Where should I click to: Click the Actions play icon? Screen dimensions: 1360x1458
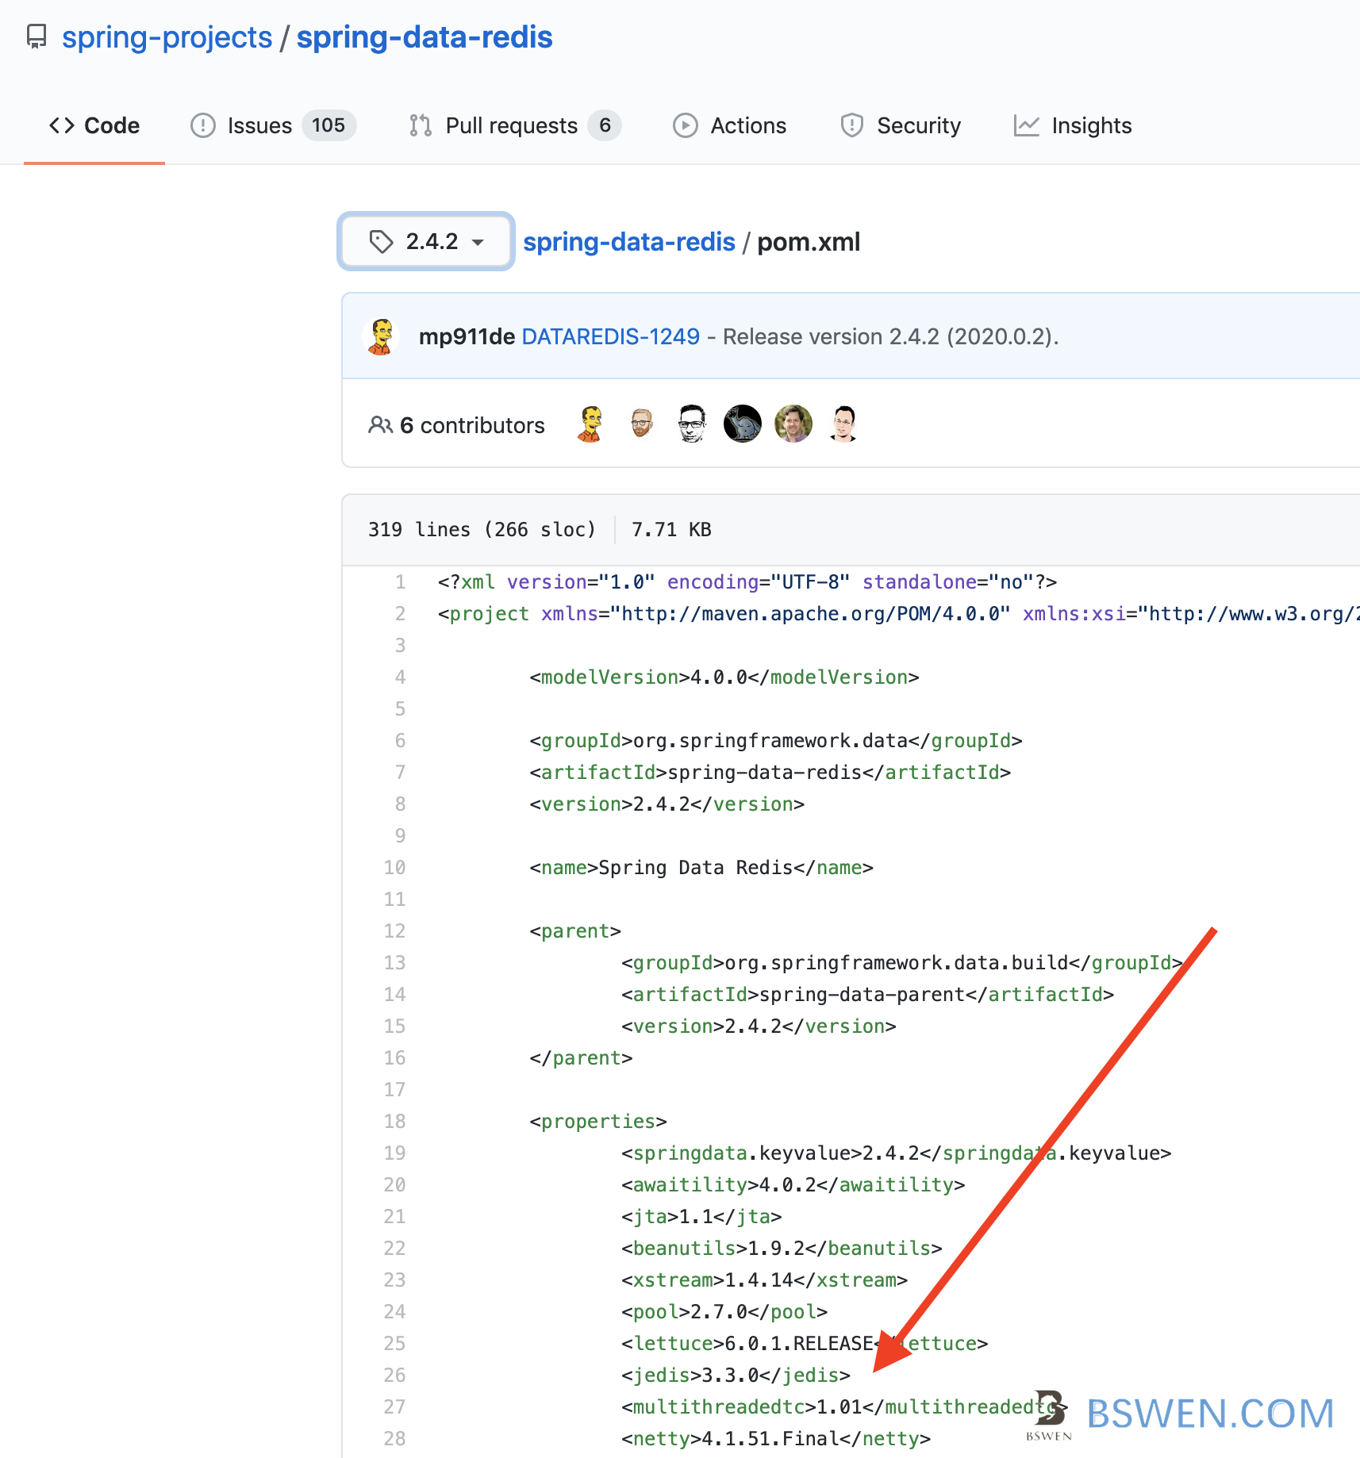(x=686, y=125)
